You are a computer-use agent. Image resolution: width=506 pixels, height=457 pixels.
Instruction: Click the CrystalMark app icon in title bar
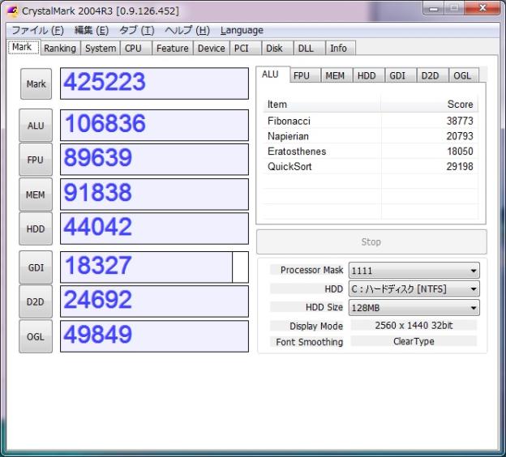[11, 11]
